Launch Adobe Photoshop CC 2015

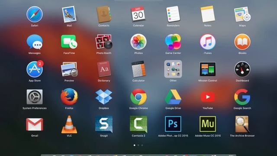(173, 124)
